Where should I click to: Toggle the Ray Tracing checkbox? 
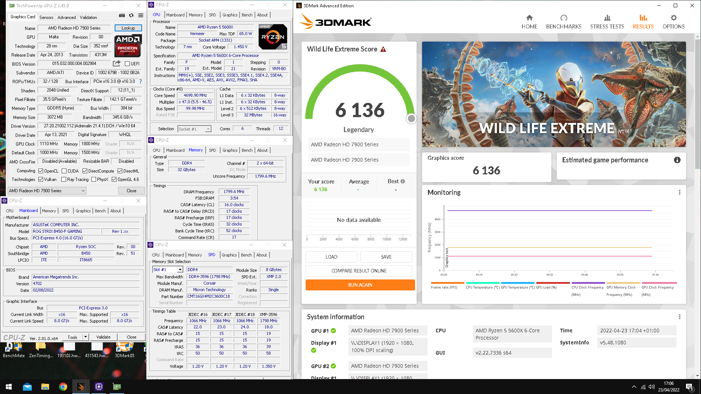(x=64, y=179)
